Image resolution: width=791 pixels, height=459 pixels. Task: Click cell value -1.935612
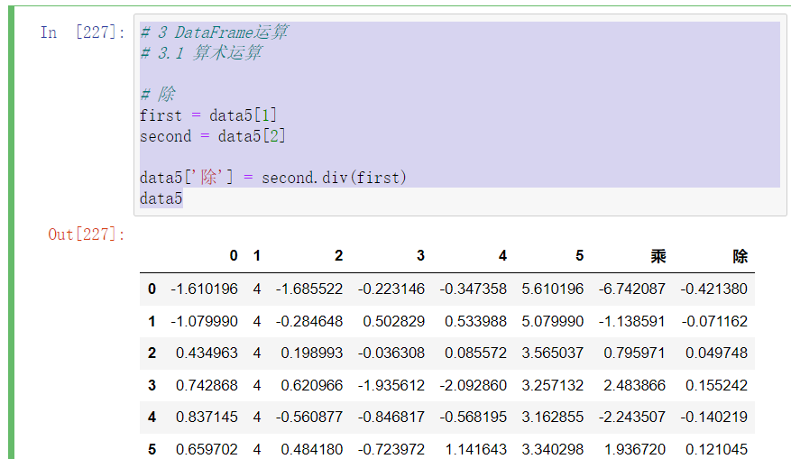click(x=391, y=385)
